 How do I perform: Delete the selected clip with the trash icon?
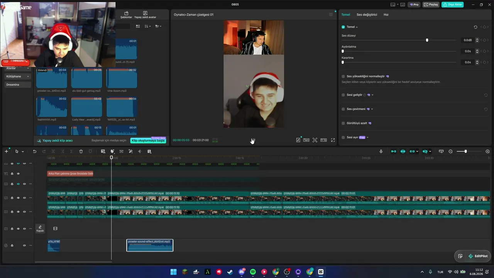[81, 151]
